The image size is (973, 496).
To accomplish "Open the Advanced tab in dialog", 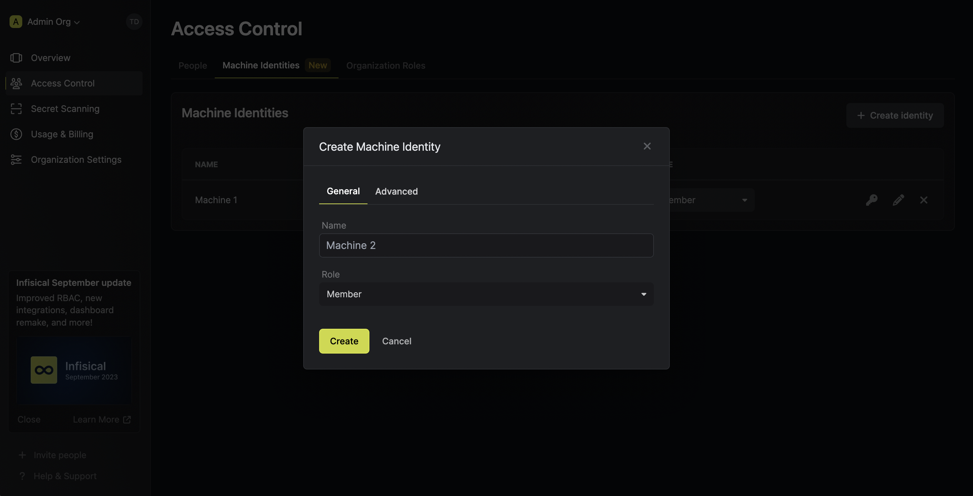I will [x=396, y=191].
